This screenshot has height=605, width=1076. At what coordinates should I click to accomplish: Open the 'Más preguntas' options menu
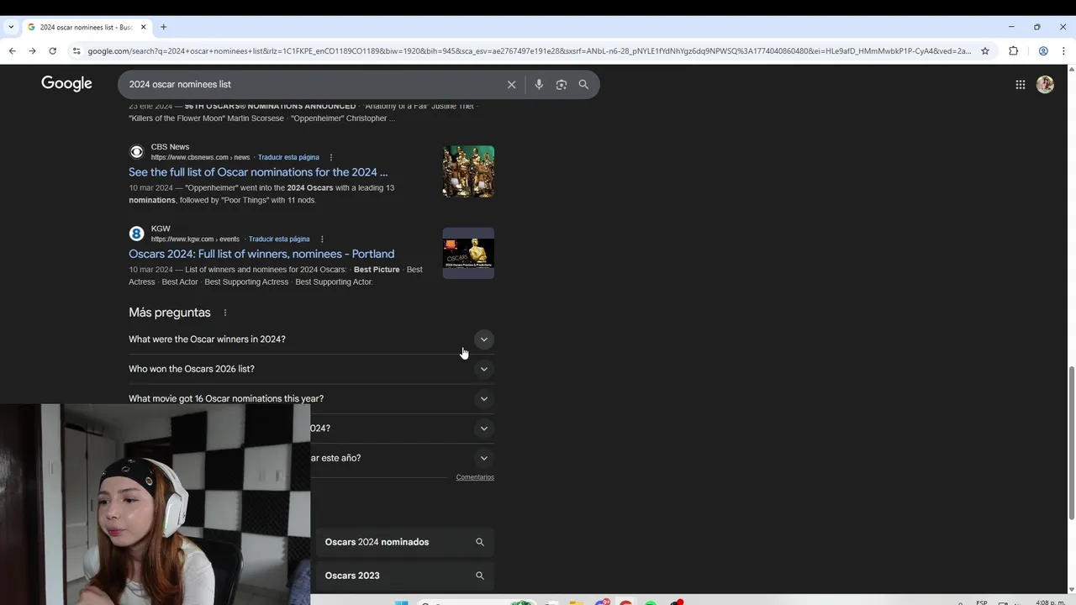(x=224, y=313)
